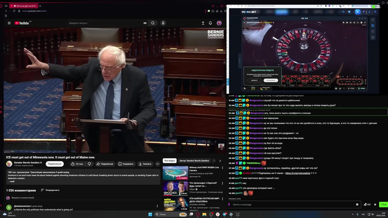Dislike the video with thumbs down
388x218 pixels.
coord(89,164)
